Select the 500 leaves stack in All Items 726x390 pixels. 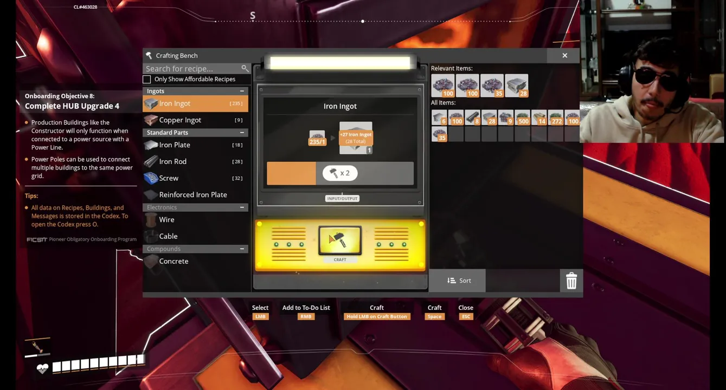[x=522, y=118]
